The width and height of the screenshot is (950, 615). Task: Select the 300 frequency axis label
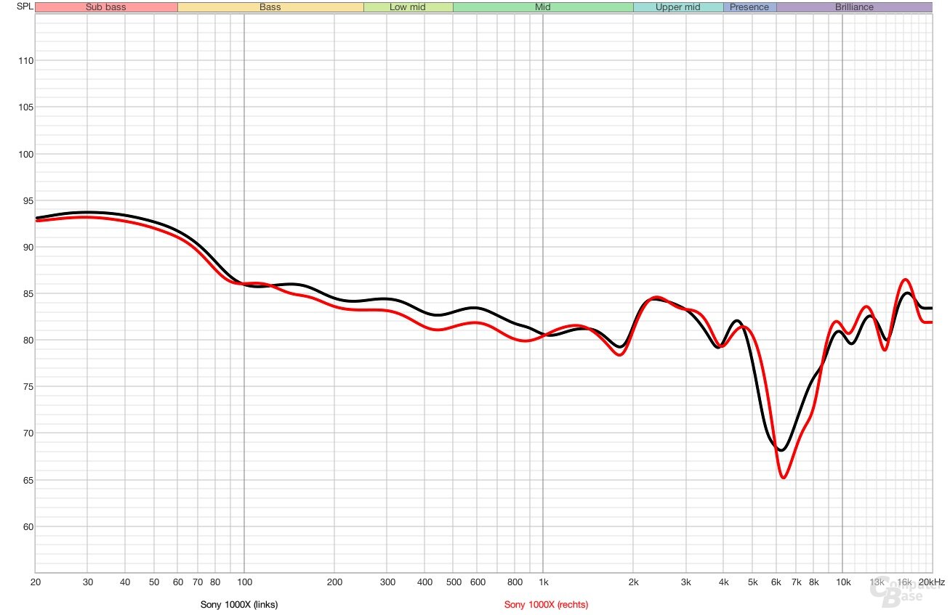pos(387,582)
